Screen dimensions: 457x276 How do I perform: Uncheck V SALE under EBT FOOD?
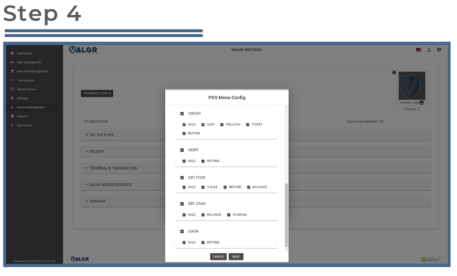click(203, 187)
